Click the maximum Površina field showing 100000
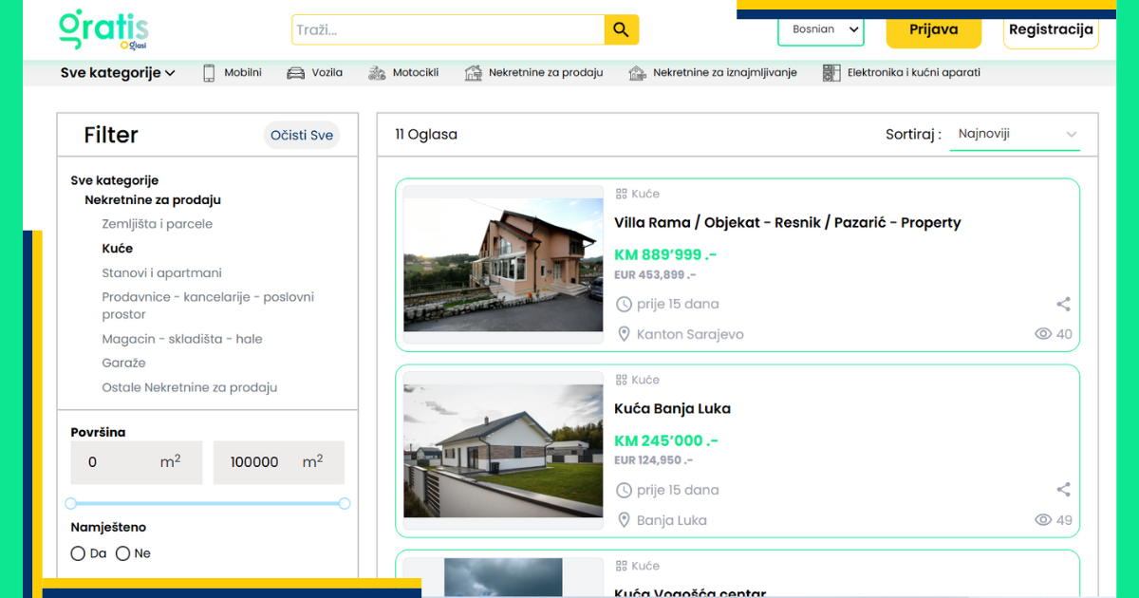Viewport: 1139px width, 598px height. tap(278, 462)
